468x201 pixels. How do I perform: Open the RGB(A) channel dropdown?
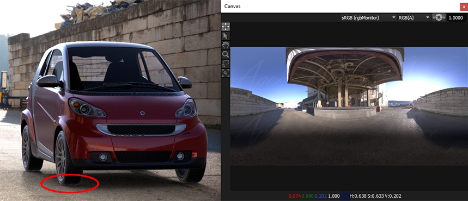tap(414, 17)
